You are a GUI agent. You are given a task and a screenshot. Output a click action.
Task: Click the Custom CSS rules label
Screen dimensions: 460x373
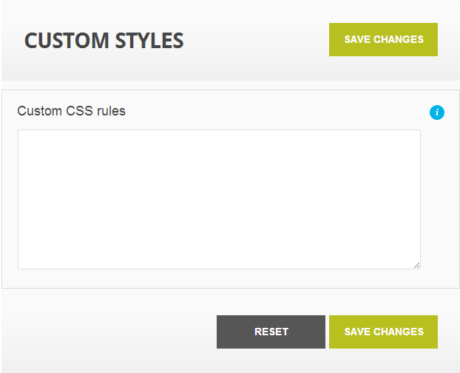pos(71,111)
